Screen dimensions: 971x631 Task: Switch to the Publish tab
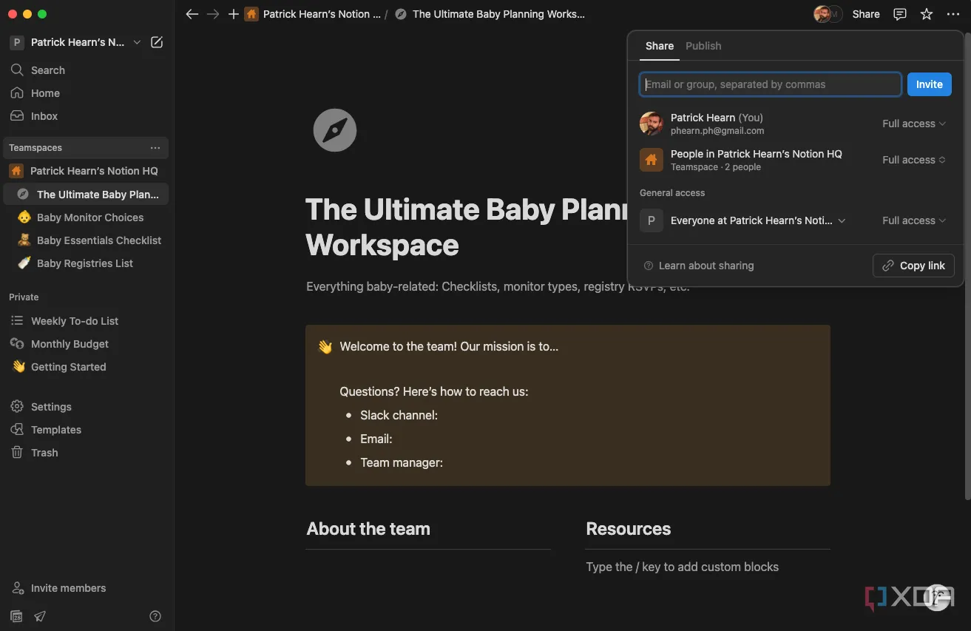point(703,46)
